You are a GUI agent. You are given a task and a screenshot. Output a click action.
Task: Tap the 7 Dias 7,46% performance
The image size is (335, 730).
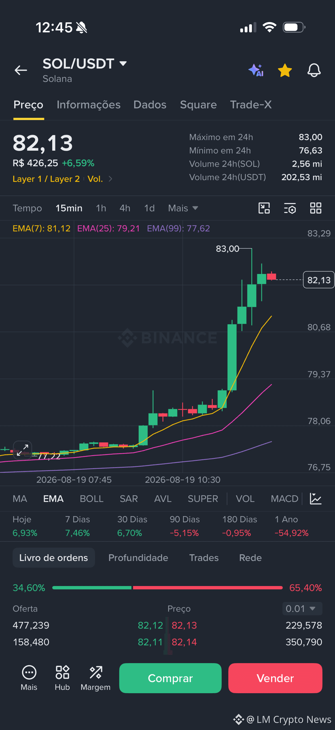[78, 526]
